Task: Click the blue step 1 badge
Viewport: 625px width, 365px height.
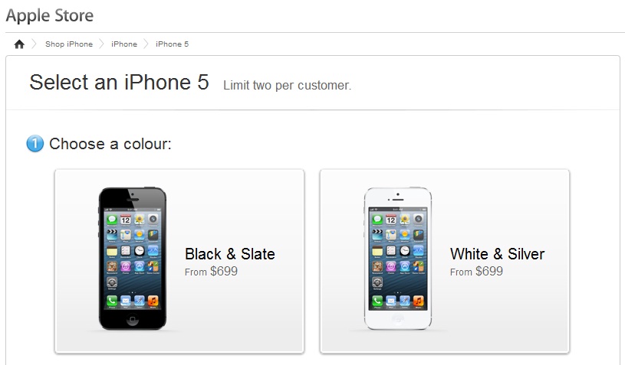Action: 35,144
